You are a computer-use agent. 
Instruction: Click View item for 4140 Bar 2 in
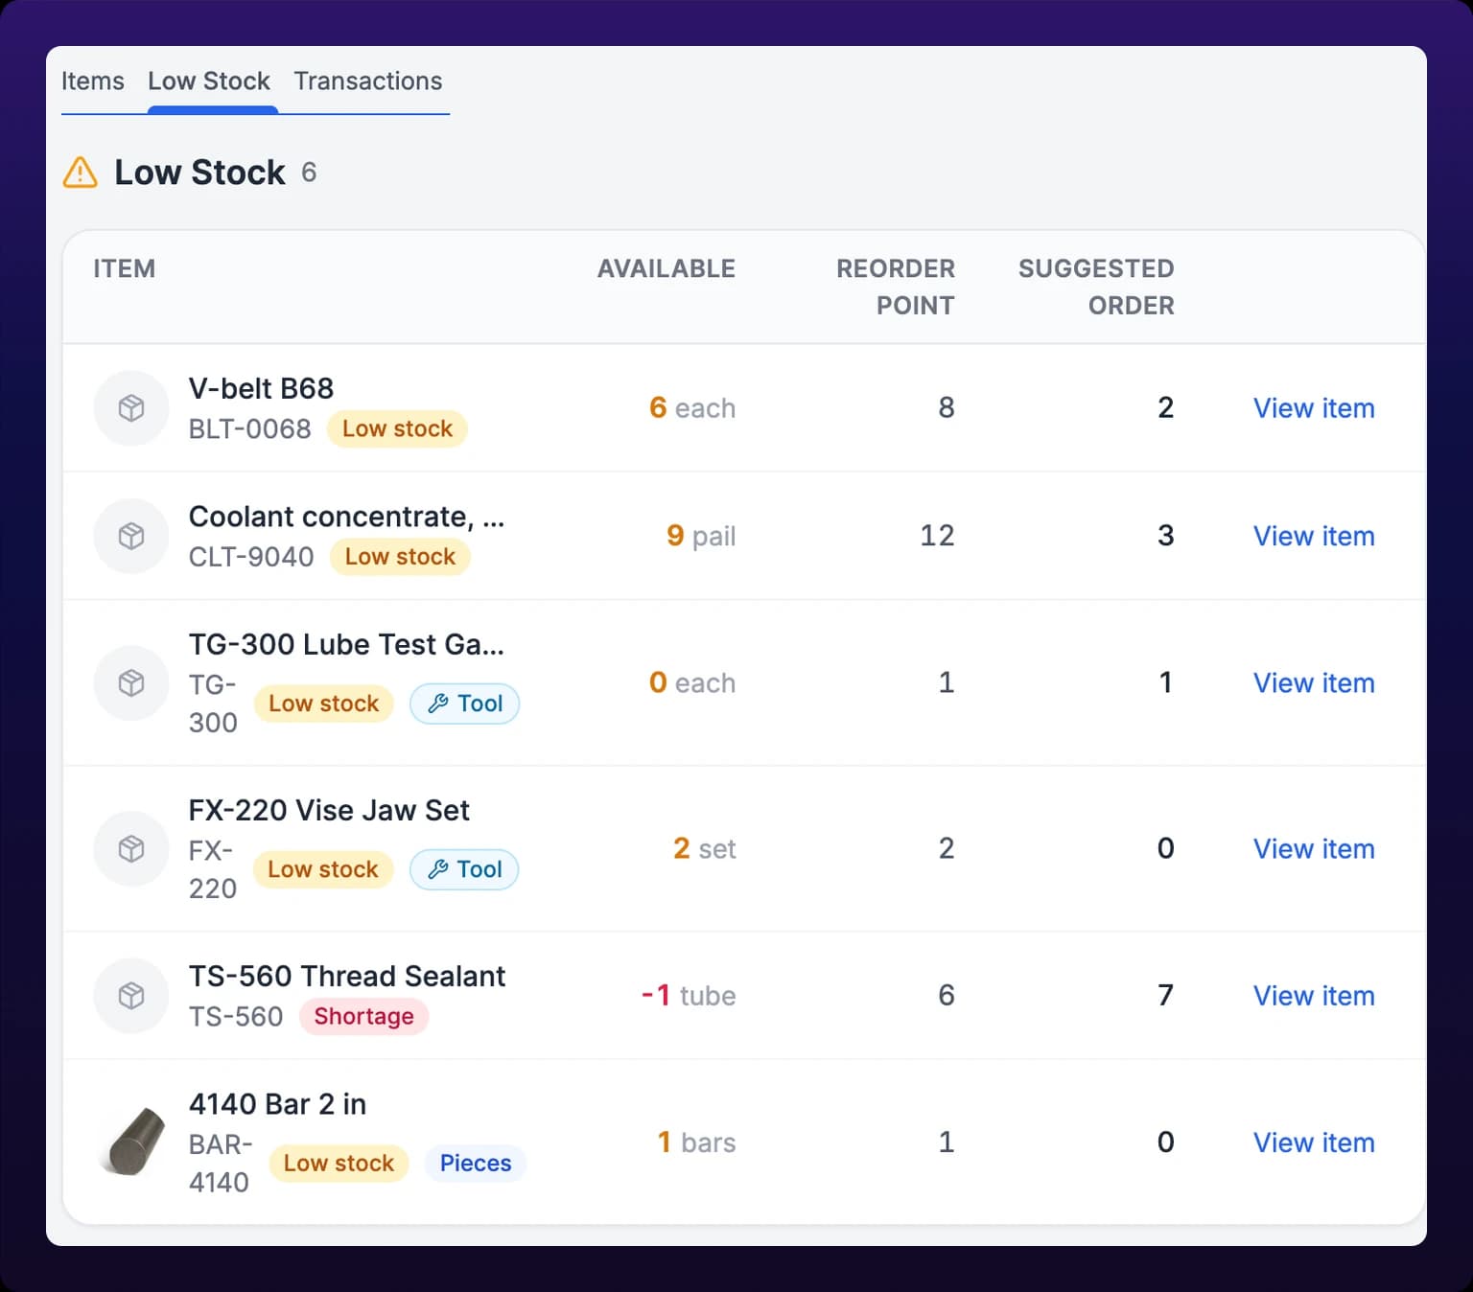coord(1314,1142)
